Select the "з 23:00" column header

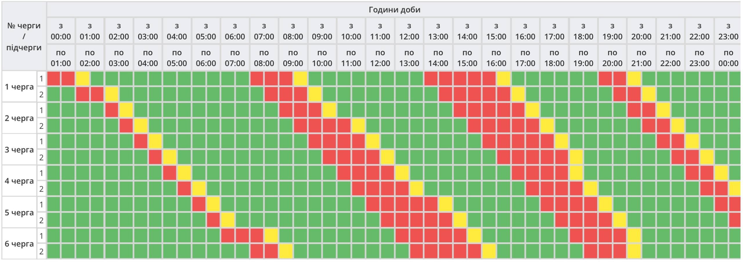click(x=728, y=31)
